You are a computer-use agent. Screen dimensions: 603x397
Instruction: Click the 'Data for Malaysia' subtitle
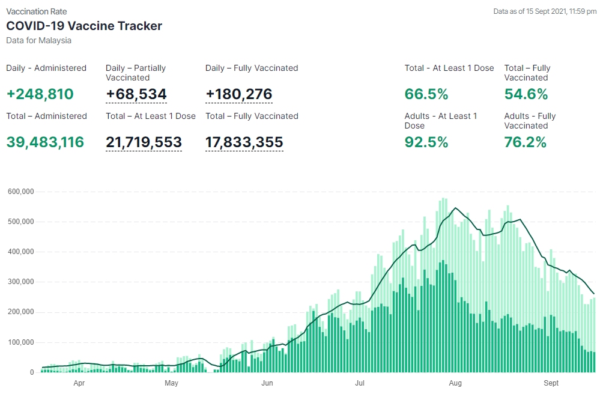point(38,40)
